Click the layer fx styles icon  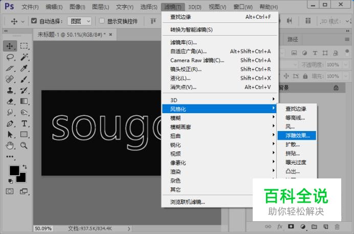[x=280, y=226]
